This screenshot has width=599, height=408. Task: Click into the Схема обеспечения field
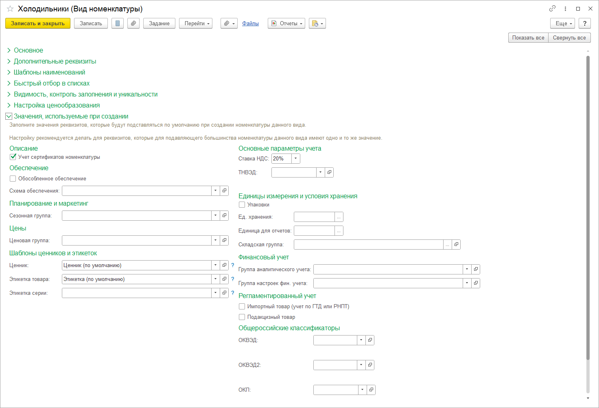click(x=136, y=191)
